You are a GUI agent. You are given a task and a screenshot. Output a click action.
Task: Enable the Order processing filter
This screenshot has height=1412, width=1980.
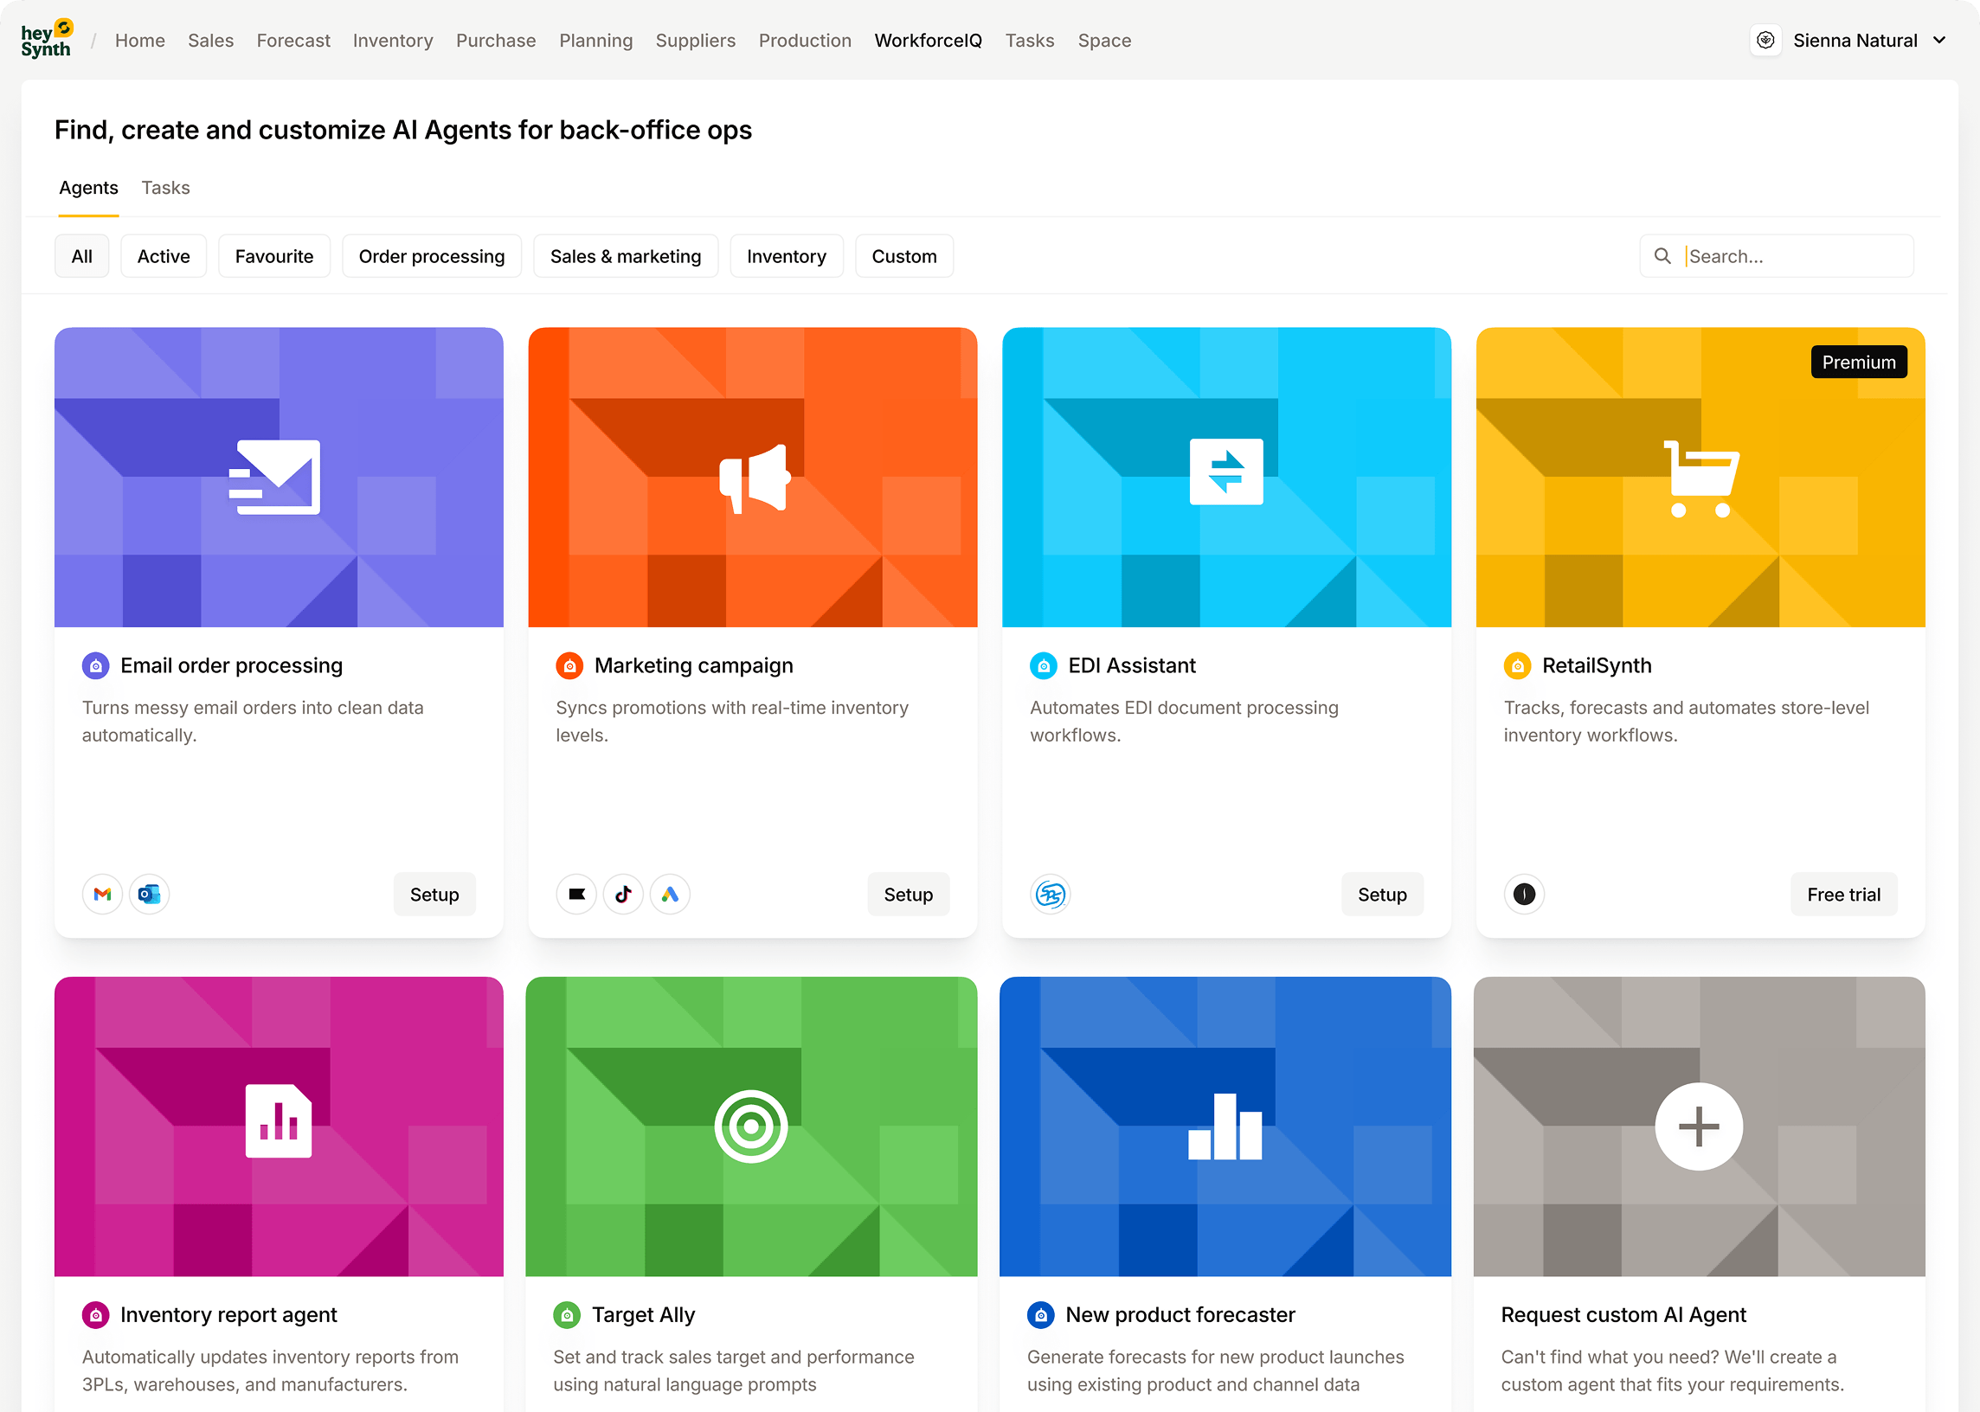point(431,255)
